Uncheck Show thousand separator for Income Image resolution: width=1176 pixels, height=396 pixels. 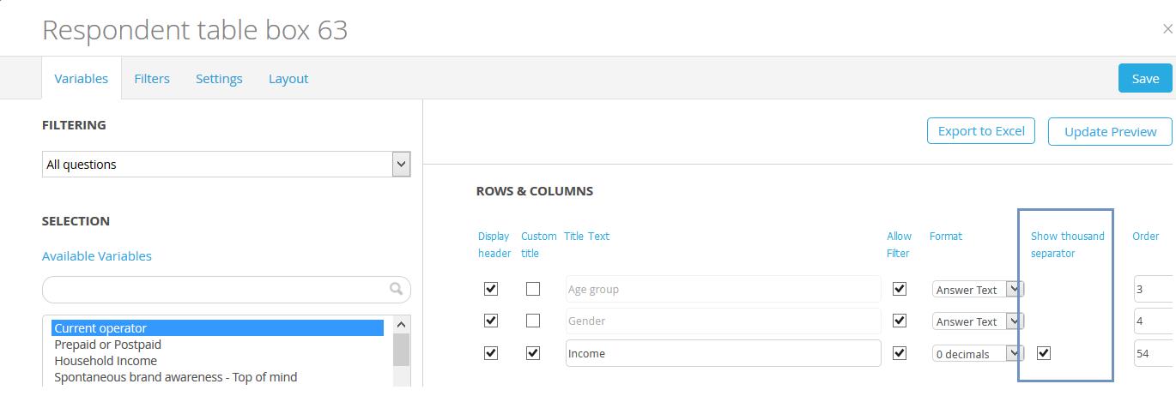pyautogui.click(x=1044, y=352)
